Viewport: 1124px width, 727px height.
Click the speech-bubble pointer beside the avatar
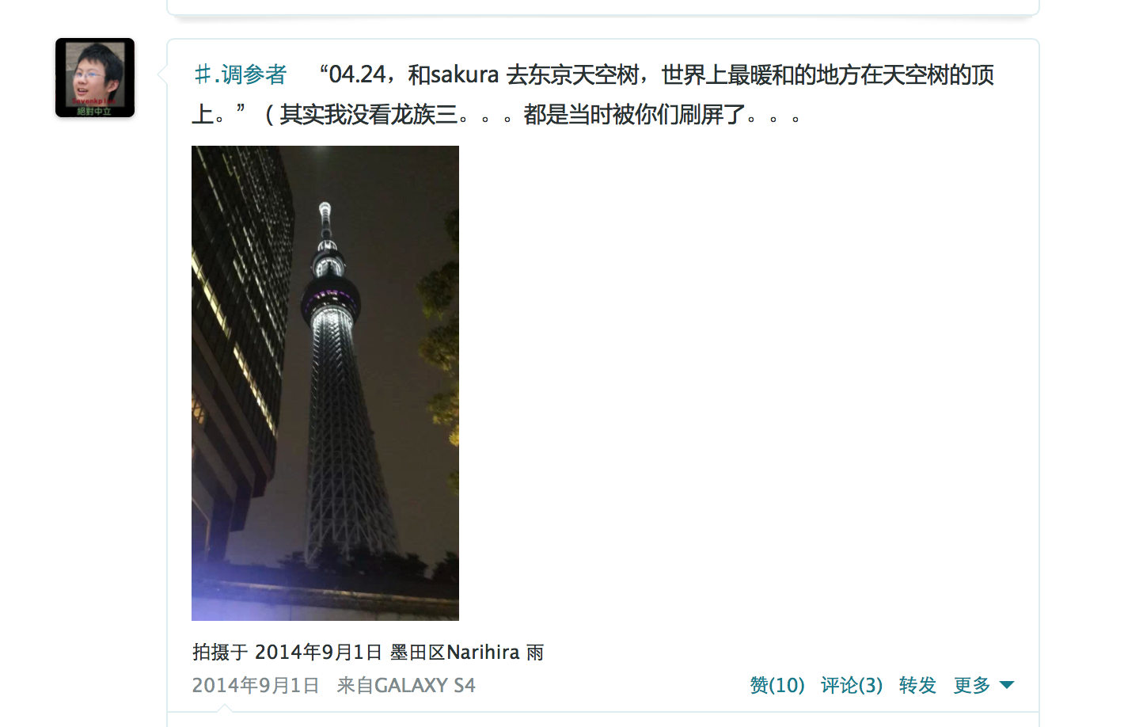162,75
